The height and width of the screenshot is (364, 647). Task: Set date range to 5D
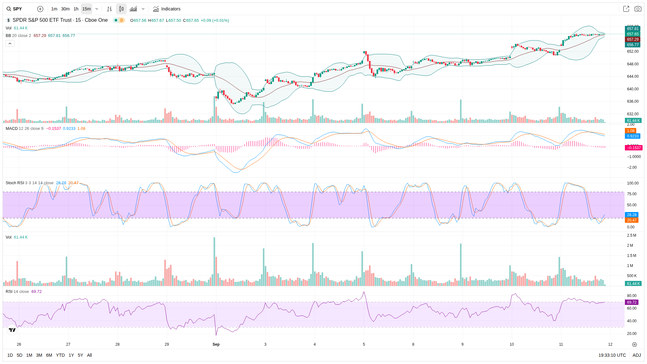pyautogui.click(x=20, y=355)
